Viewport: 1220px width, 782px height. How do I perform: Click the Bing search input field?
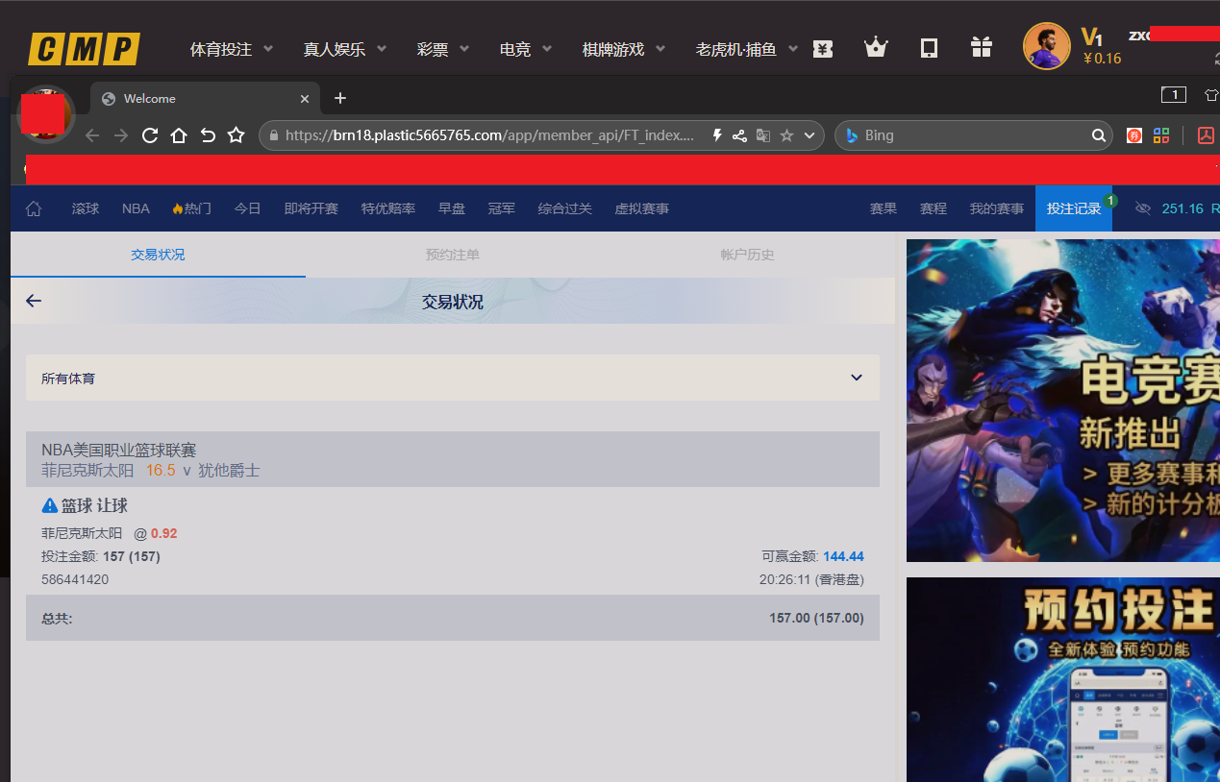[971, 135]
